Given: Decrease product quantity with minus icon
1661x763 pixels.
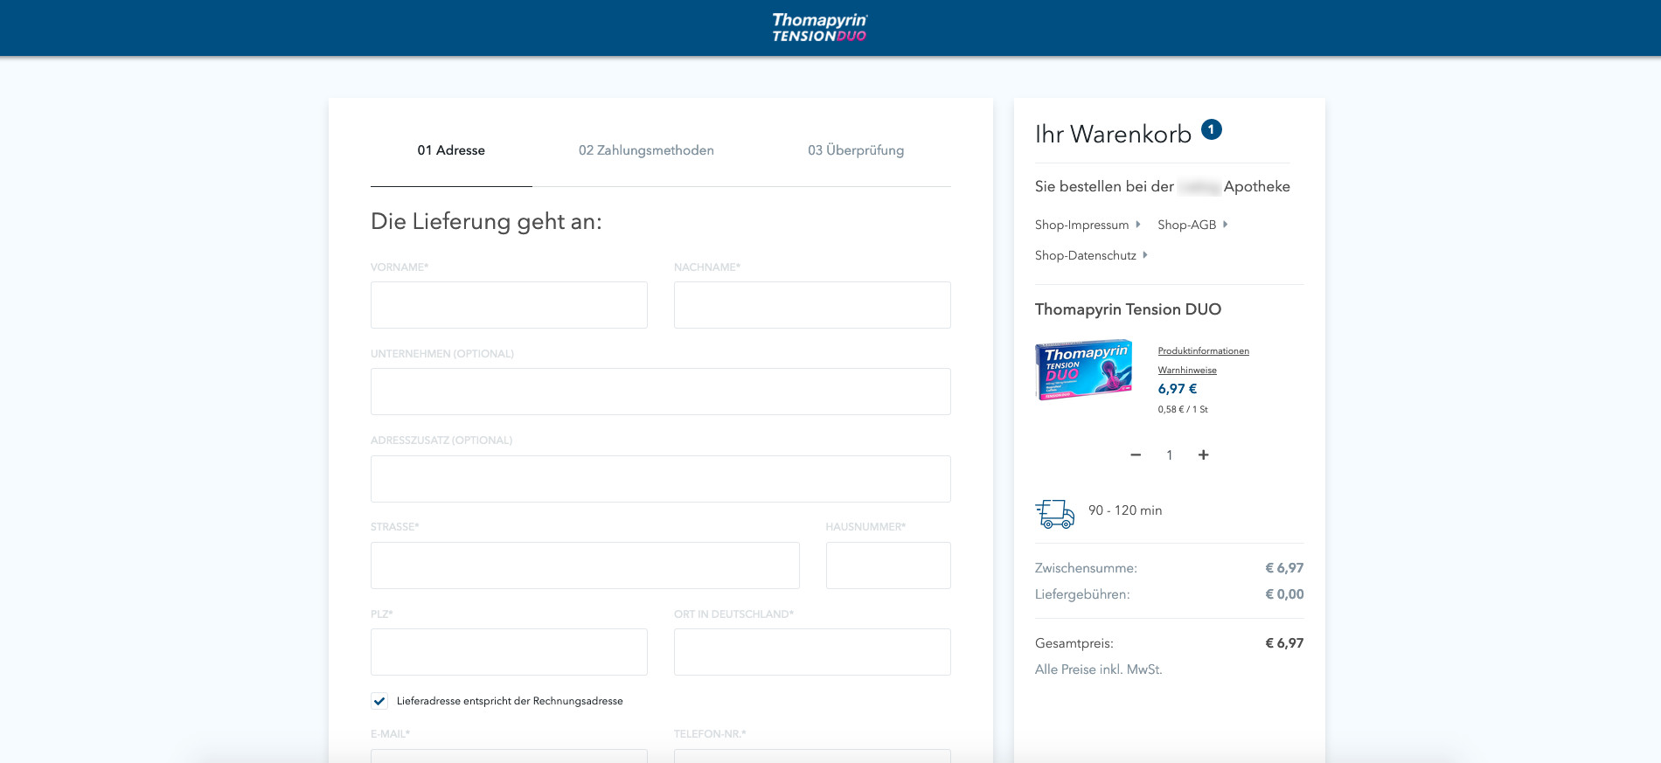Looking at the screenshot, I should [x=1136, y=455].
